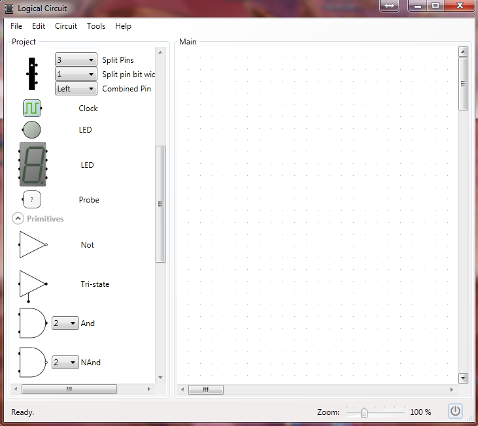Open the Circuit menu

coord(66,26)
